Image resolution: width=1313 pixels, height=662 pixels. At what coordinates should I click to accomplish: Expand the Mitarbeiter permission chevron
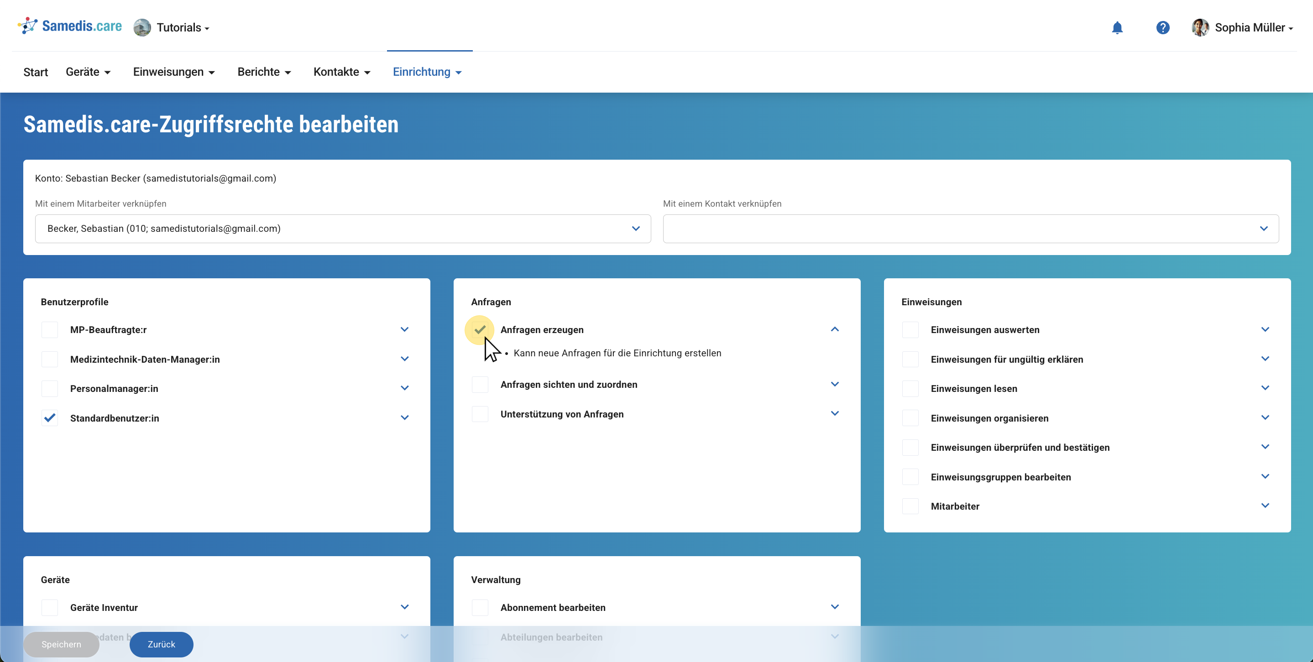click(x=1265, y=506)
